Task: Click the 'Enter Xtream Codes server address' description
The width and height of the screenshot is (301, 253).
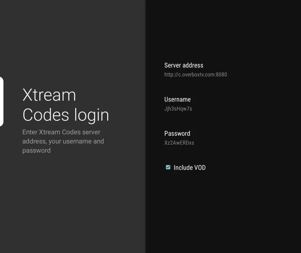Action: coord(63,141)
